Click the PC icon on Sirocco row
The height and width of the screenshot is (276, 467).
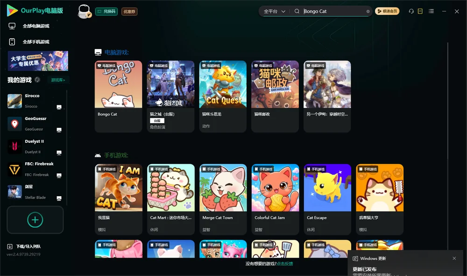pos(59,107)
